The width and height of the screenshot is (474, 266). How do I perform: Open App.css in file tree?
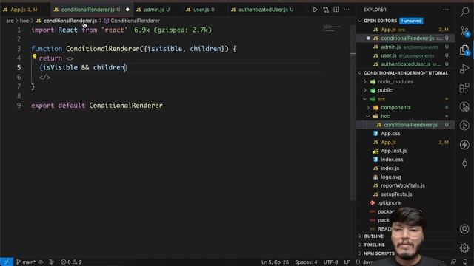[405, 134]
